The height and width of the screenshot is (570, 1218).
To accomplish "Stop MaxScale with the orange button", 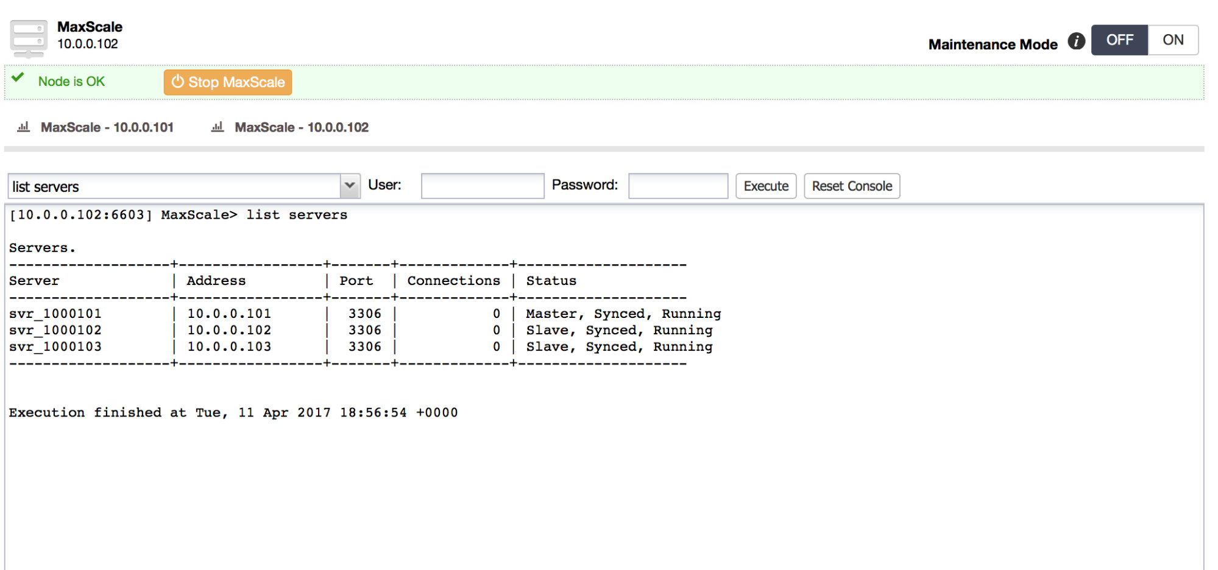I will (x=228, y=82).
